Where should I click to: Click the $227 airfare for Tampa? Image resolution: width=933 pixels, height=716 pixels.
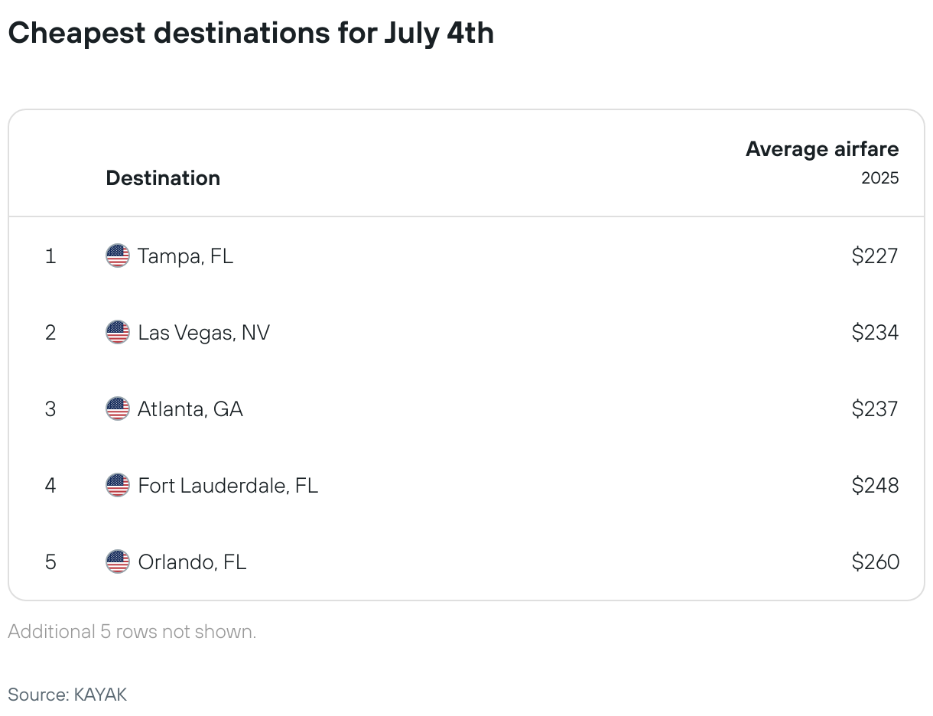[875, 255]
